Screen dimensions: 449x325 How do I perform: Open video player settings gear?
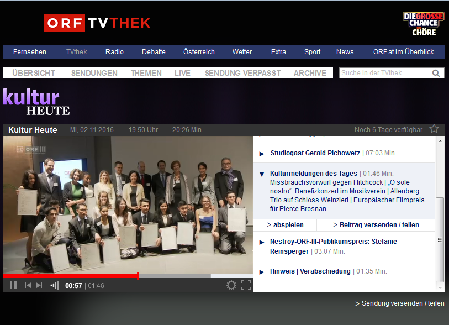point(231,285)
